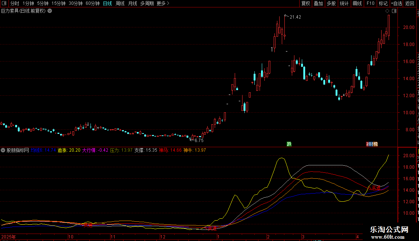Screen dimensions: 419x241
Task: Click month 3 on the time axis
Action: coord(303,237)
